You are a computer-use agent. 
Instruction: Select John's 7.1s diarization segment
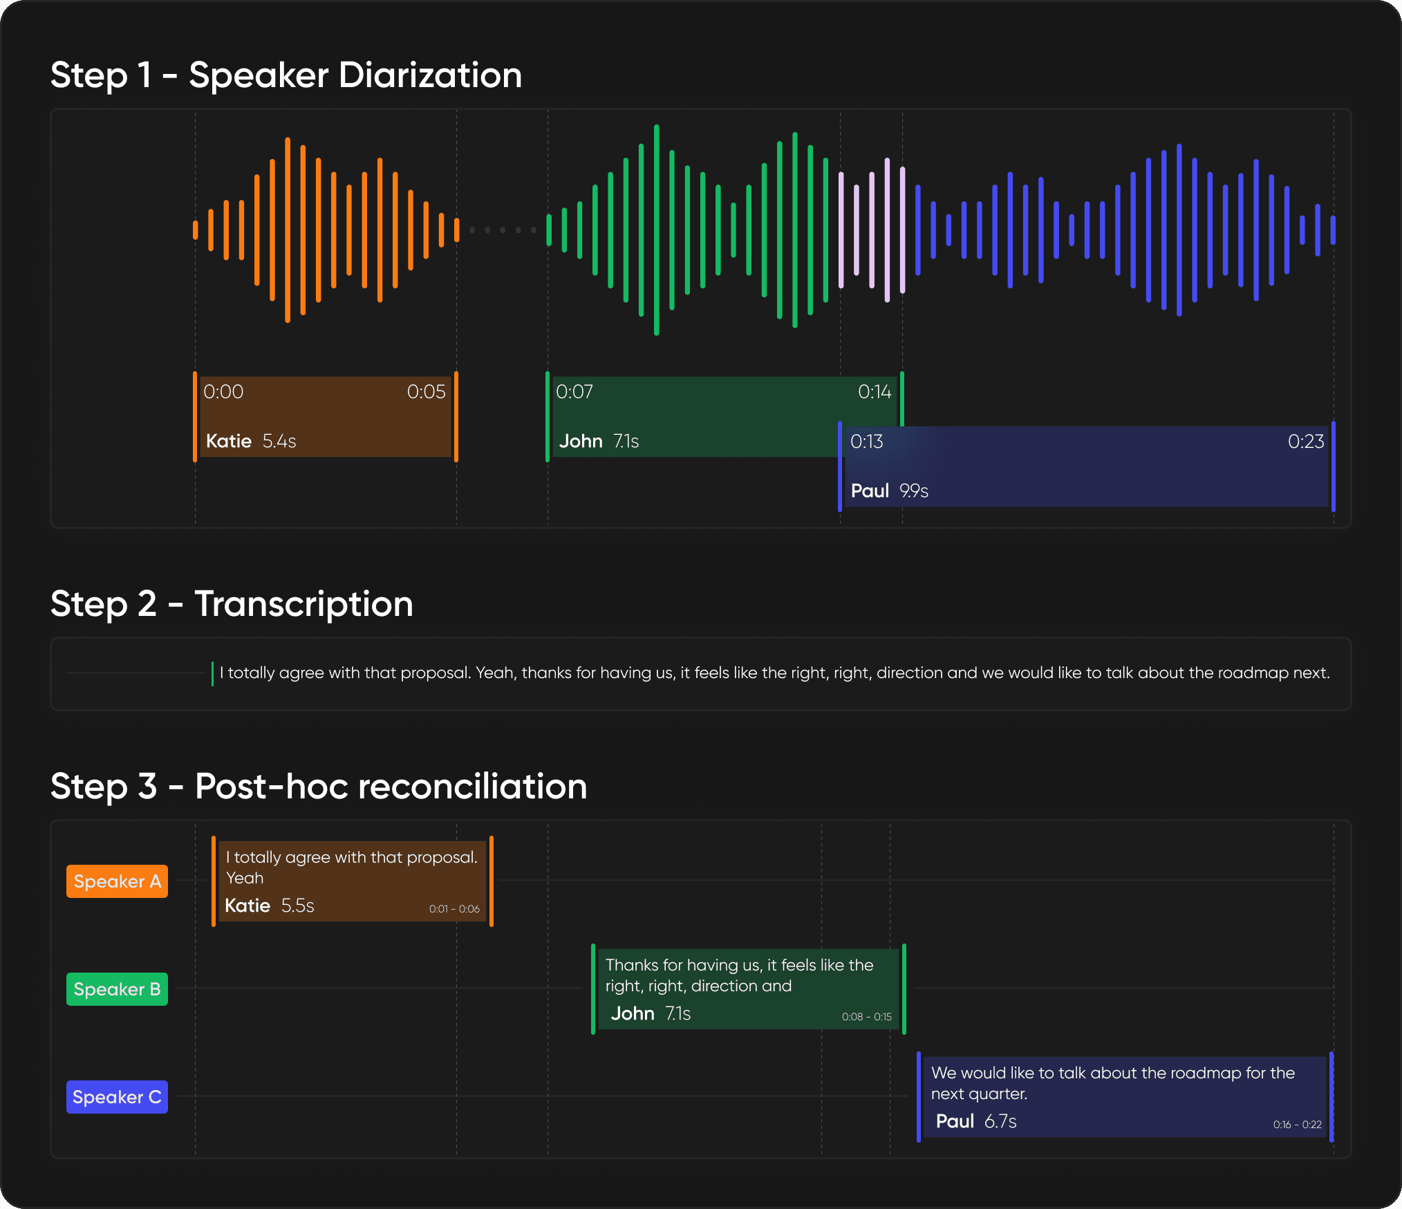691,417
